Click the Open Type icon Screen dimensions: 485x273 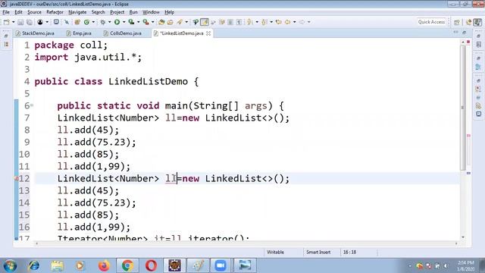coord(161,22)
